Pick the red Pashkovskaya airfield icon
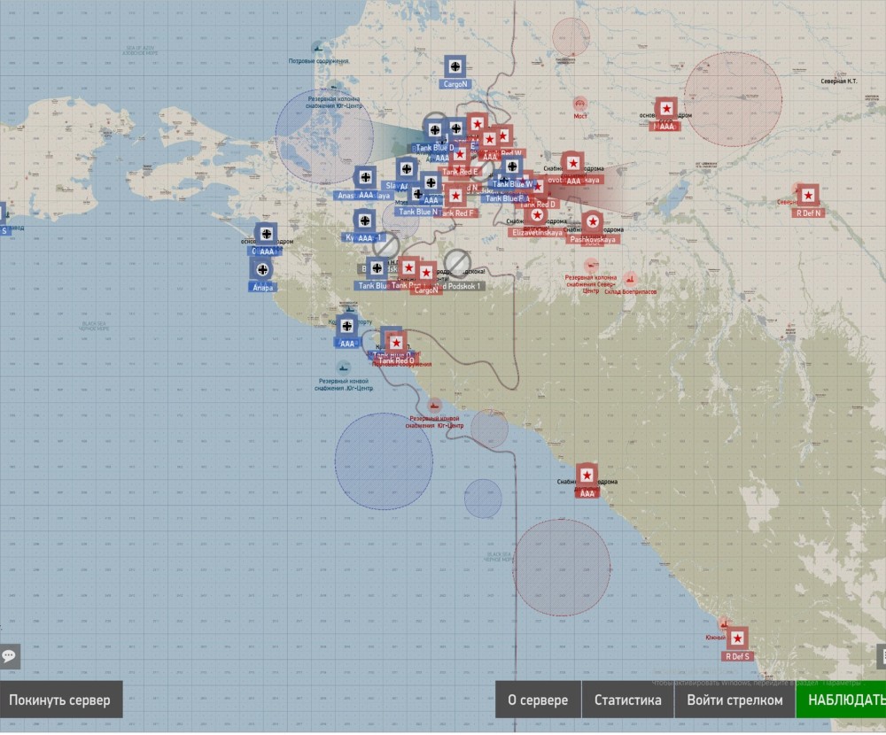Screen dimensions: 886x735 coord(592,222)
